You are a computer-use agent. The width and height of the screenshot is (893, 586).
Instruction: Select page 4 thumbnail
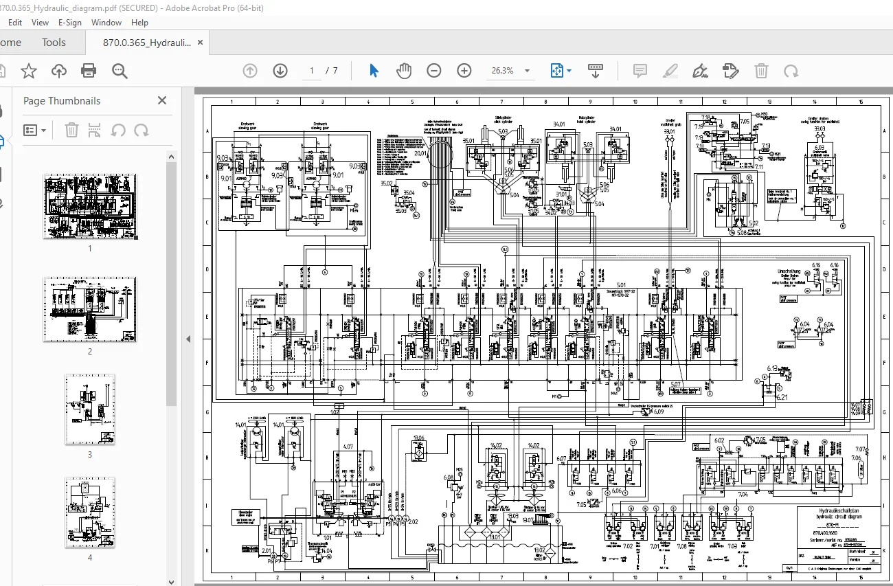90,513
